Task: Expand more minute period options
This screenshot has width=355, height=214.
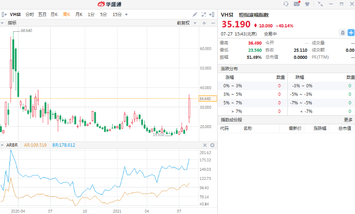Action: pyautogui.click(x=126, y=15)
